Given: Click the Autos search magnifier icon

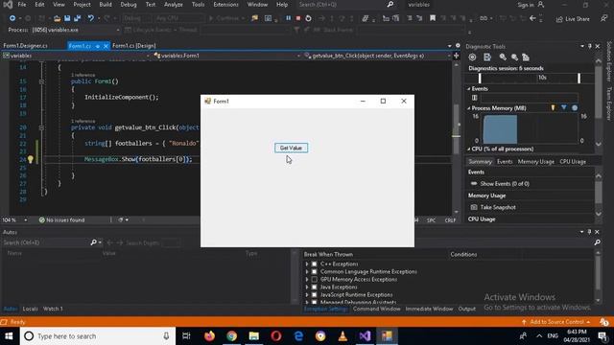Looking at the screenshot, I should click(94, 242).
